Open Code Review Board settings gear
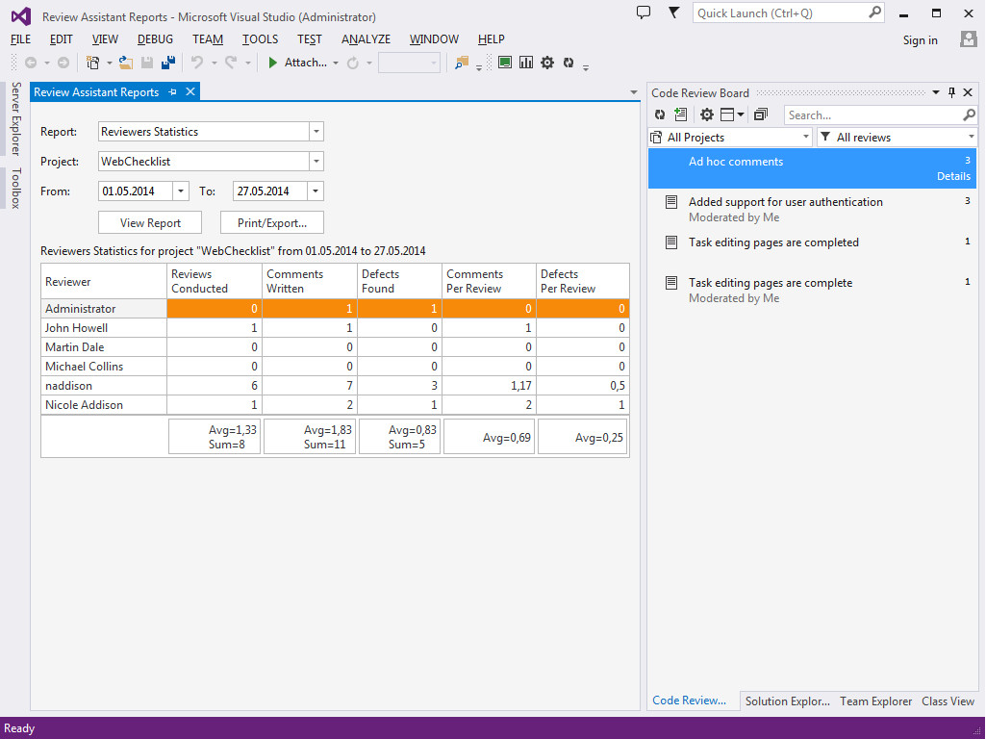Image resolution: width=986 pixels, height=739 pixels. click(707, 115)
